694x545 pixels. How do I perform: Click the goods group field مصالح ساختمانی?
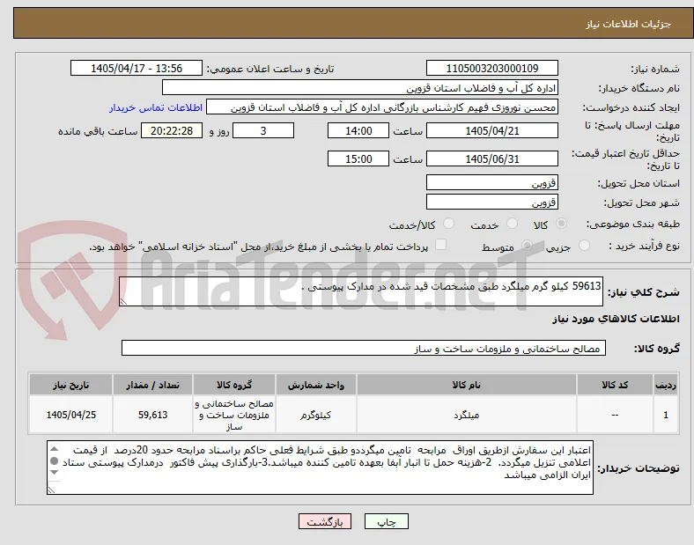[364, 348]
